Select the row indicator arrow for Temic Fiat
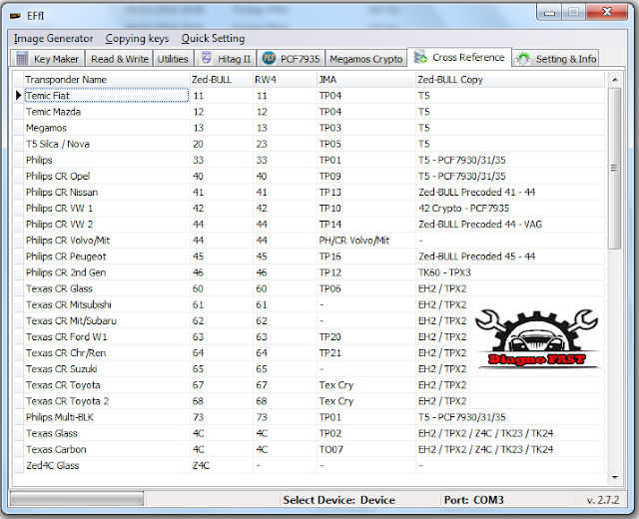This screenshot has height=519, width=639. click(x=18, y=96)
